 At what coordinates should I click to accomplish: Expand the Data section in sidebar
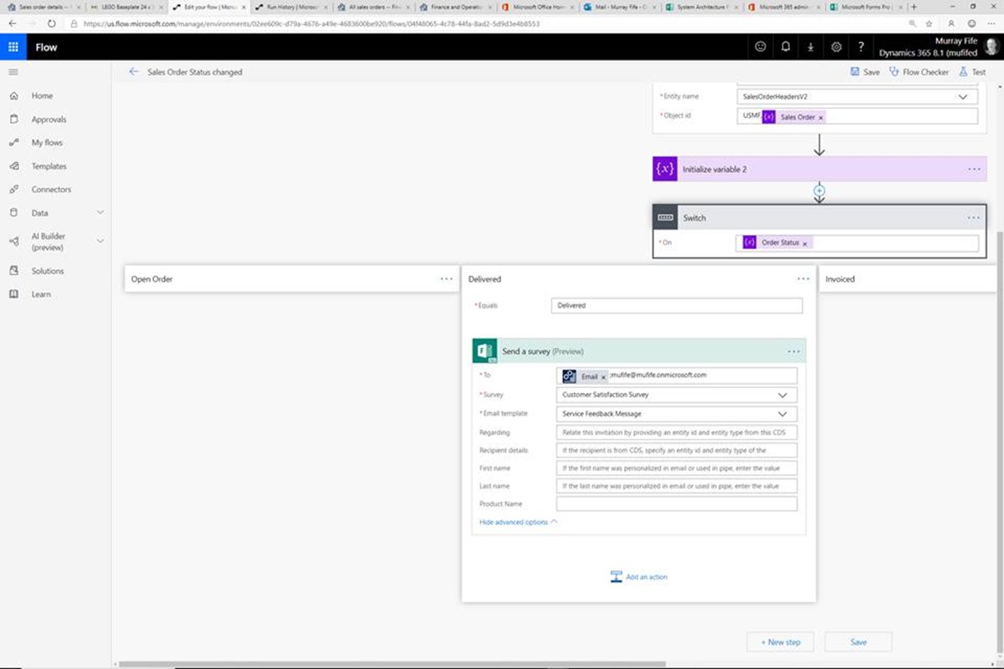(100, 213)
